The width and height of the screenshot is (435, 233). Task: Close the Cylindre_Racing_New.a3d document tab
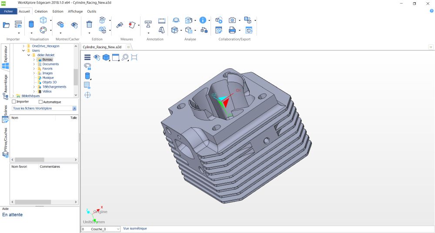pyautogui.click(x=128, y=47)
